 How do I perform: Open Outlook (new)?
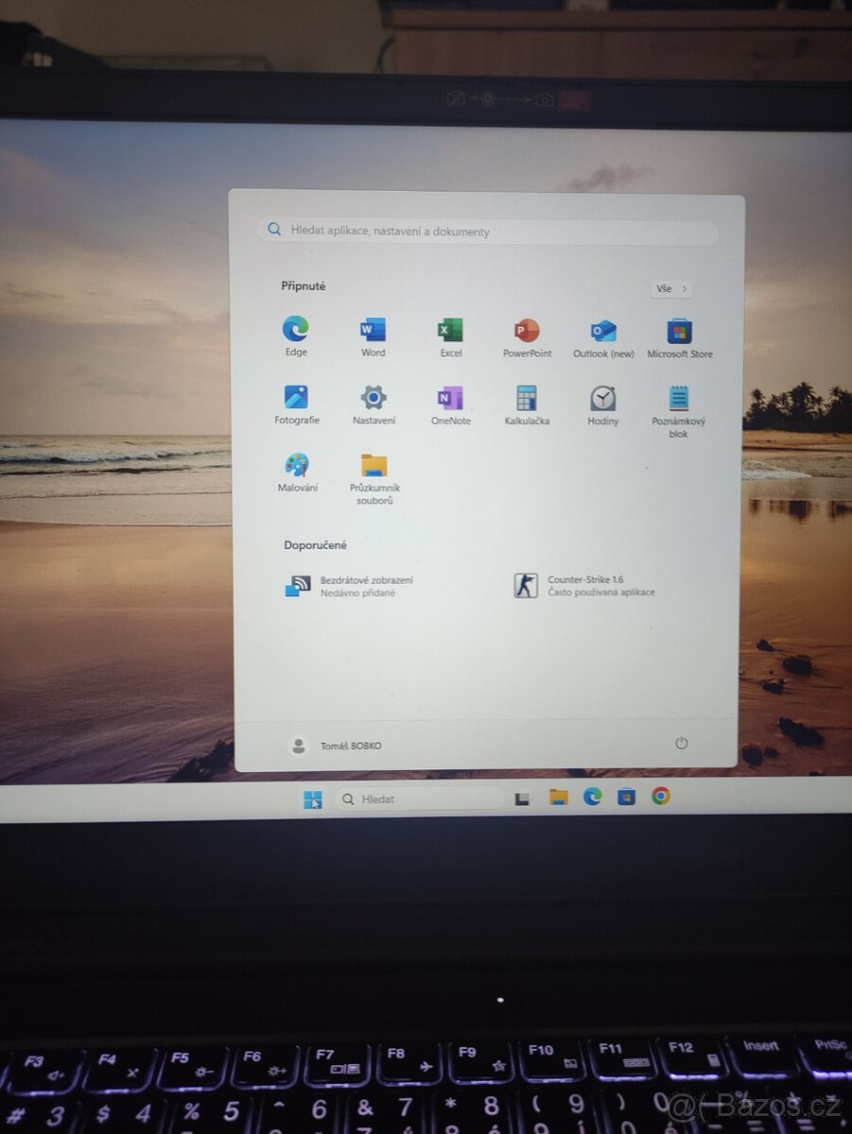point(602,329)
